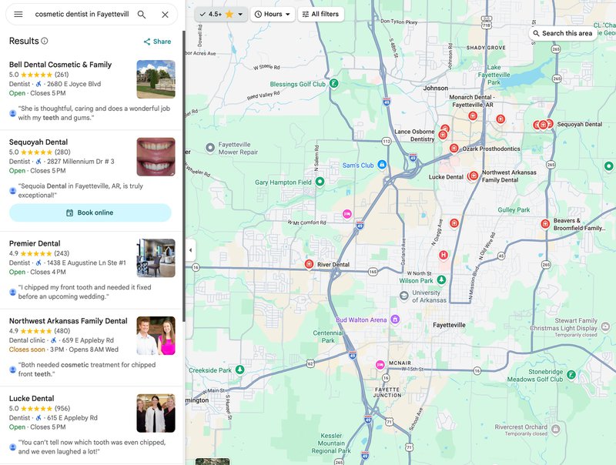Click the Gary Hampton Field marker

point(320,182)
